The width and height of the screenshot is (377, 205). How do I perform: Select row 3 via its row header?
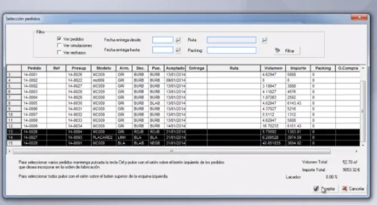[x=14, y=75]
